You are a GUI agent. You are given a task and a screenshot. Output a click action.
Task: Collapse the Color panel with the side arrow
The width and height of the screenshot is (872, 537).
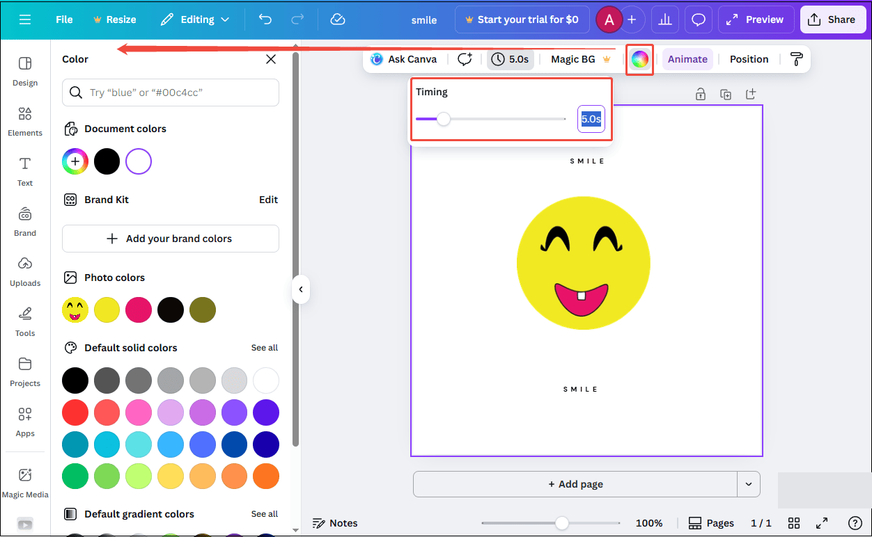pos(300,289)
